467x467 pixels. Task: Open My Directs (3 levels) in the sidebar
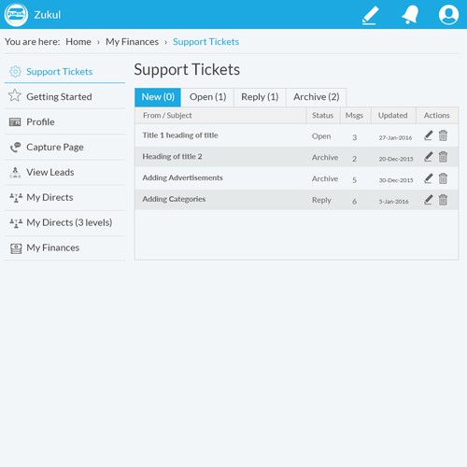click(x=64, y=223)
